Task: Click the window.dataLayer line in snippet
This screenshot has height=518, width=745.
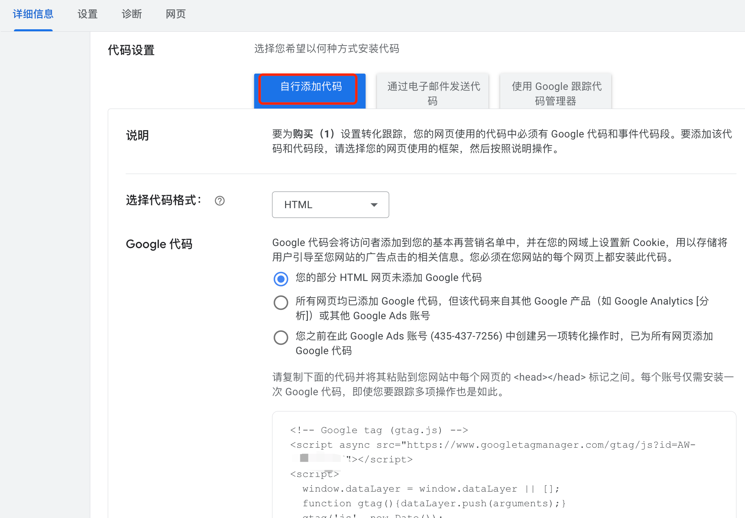Action: point(431,488)
